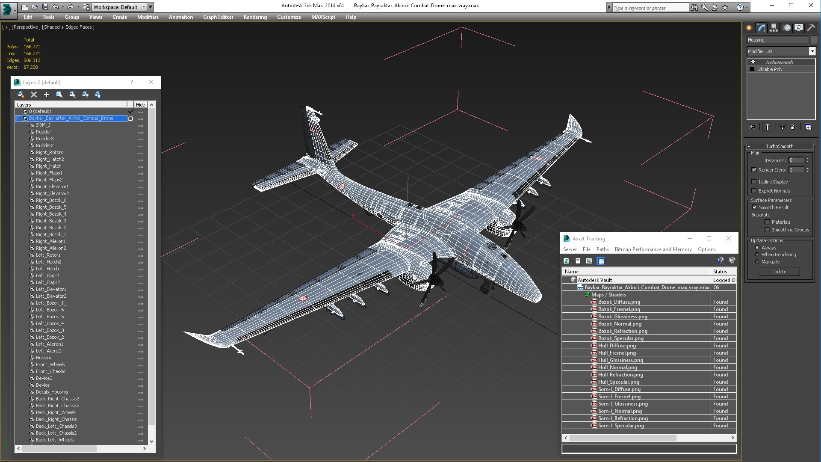
Task: Switch Asset Tracking to table view
Action: (x=601, y=261)
